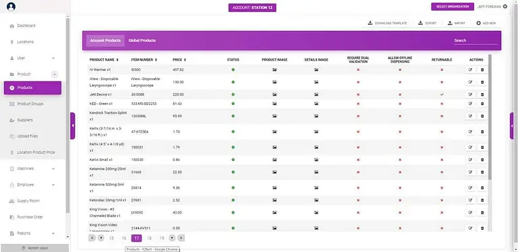Go to page 15
This screenshot has height=252, width=518.
111,238
